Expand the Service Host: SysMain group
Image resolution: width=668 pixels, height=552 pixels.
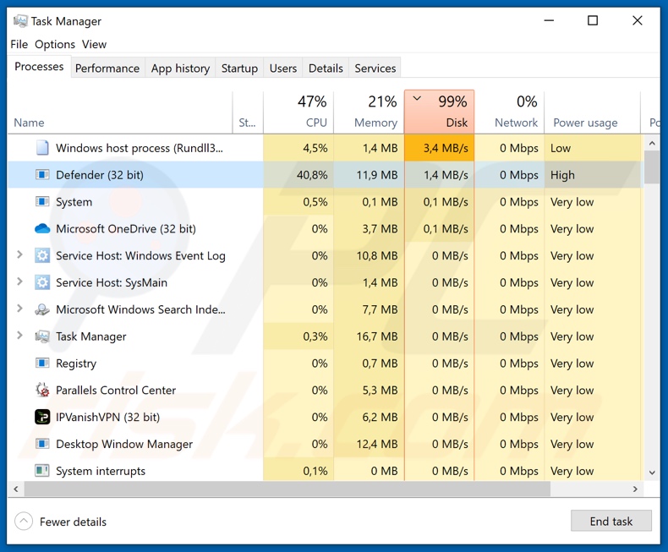pos(19,282)
